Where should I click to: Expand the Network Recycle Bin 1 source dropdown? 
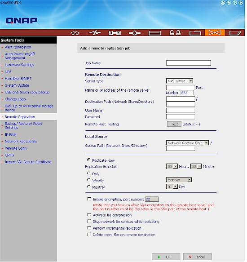pos(187,143)
